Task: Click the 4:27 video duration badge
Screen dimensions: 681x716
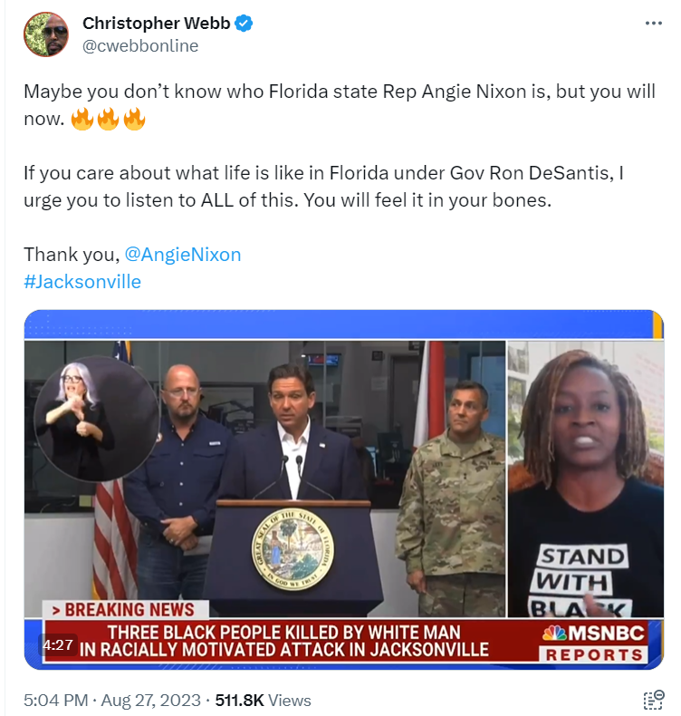Action: 58,644
